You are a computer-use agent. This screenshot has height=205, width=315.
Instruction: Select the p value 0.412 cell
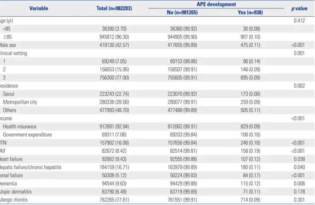click(299, 20)
